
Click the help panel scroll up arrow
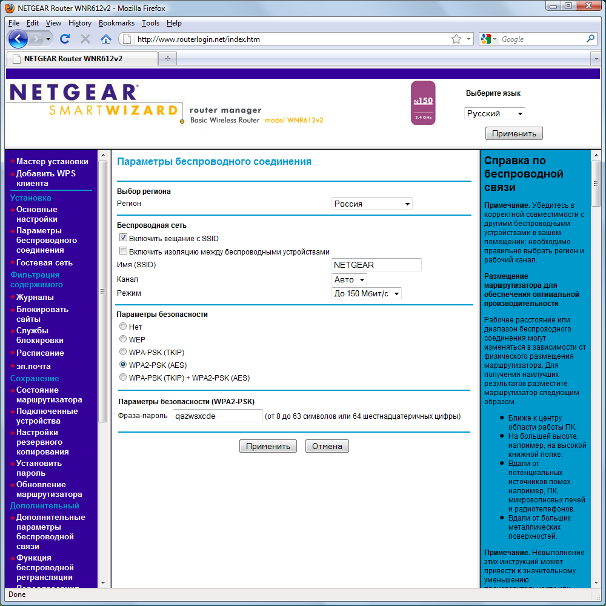click(x=596, y=155)
